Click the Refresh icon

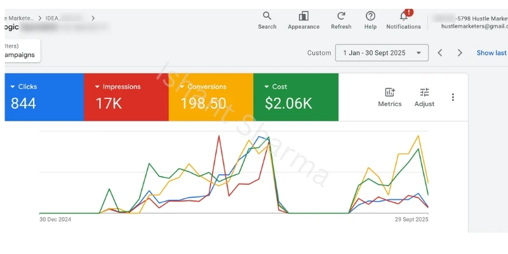341,16
